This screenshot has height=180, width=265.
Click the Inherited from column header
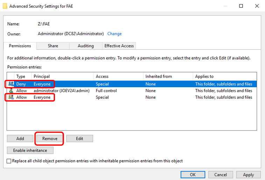168,76
